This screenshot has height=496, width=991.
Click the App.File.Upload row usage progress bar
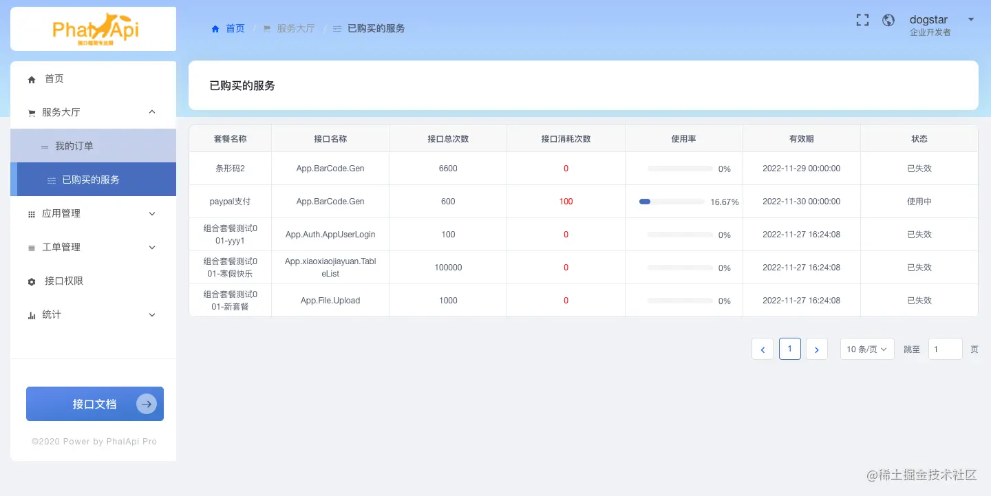tap(679, 301)
